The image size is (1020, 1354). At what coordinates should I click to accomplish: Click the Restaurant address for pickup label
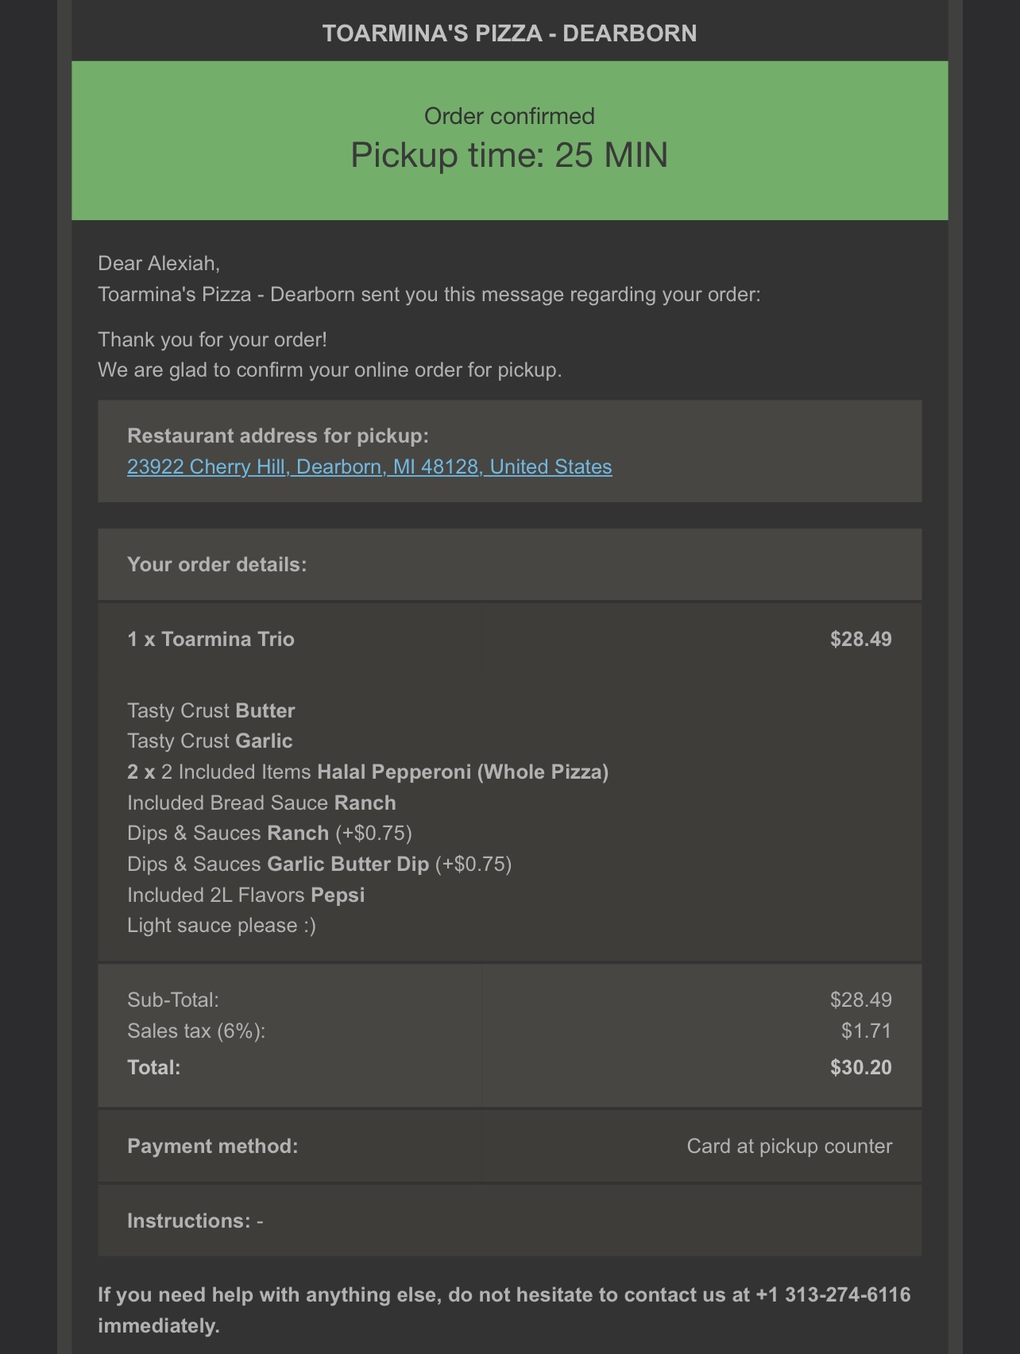(x=277, y=436)
